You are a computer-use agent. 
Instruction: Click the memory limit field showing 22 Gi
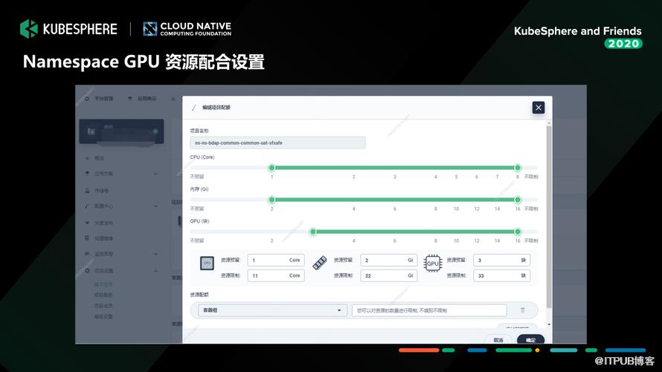coord(389,275)
